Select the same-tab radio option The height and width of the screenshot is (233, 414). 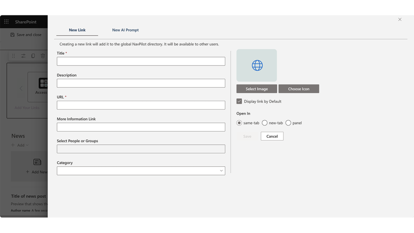point(239,123)
